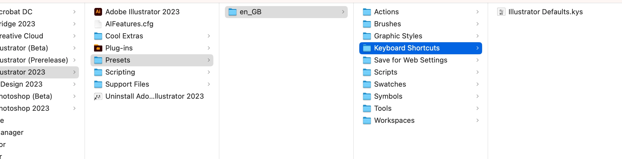Select the Symbols folder

(421, 96)
